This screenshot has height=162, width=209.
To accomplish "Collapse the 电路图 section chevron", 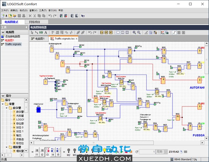I will click(3, 32).
